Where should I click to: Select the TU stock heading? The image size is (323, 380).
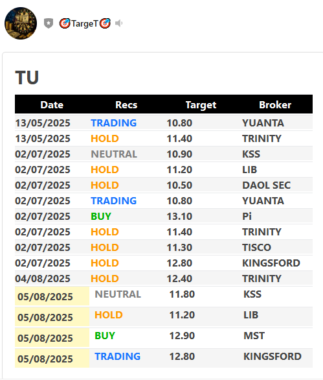point(27,78)
